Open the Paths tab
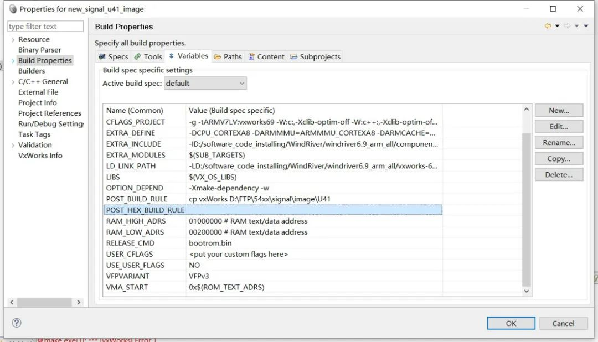This screenshot has height=342, width=598. (x=228, y=56)
